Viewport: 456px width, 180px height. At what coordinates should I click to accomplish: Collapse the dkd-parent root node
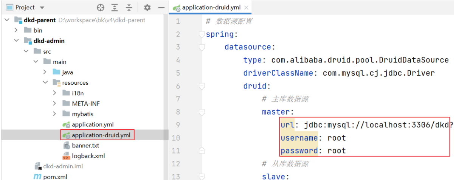point(7,20)
